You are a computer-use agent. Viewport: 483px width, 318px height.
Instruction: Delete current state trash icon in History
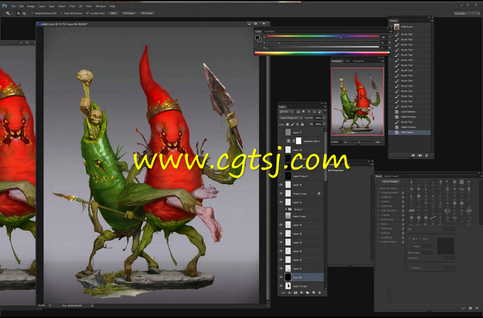(427, 156)
